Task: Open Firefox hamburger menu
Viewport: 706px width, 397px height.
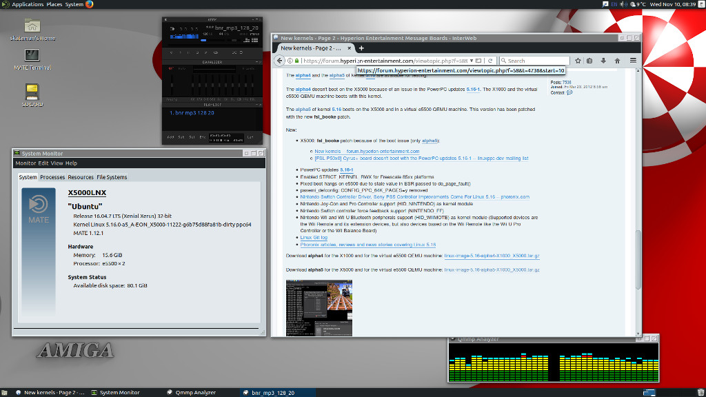Action: (633, 61)
